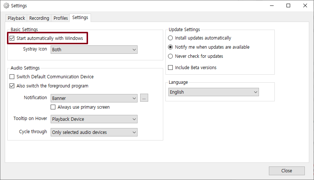Click the Close button at bottom right
Viewport: 314px width, 180px height.
(287, 171)
